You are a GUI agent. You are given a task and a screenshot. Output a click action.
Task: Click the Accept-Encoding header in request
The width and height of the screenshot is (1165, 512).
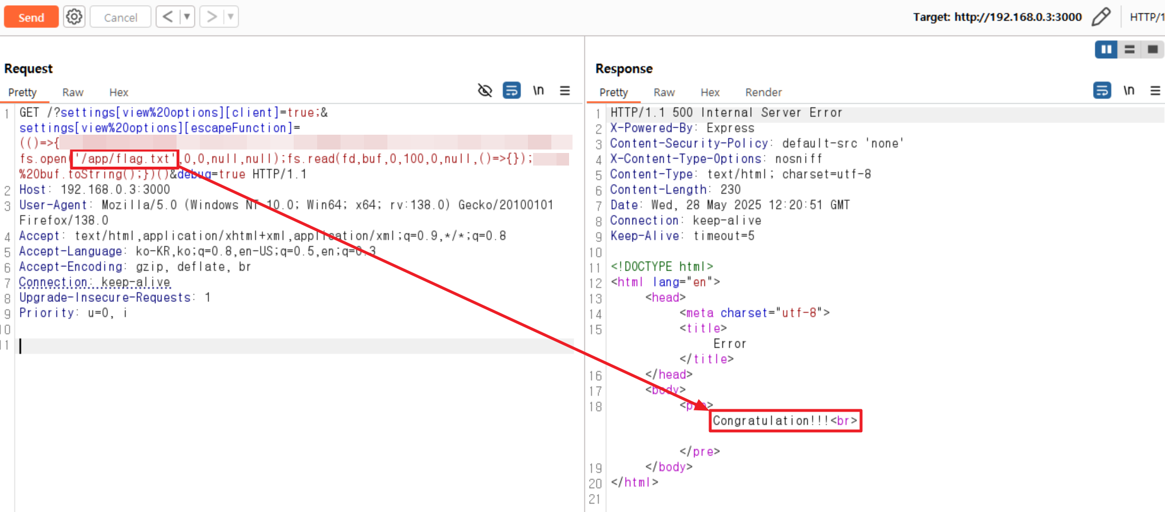coord(135,267)
